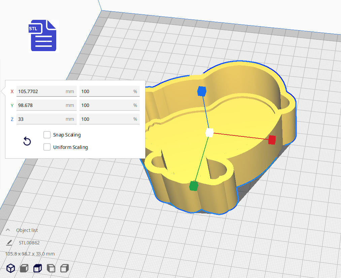Click the Z dimension field showing 33
This screenshot has height=278, width=341.
(x=40, y=119)
